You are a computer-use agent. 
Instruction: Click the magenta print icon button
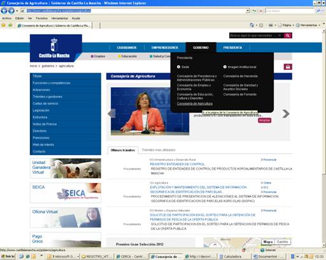(x=288, y=67)
